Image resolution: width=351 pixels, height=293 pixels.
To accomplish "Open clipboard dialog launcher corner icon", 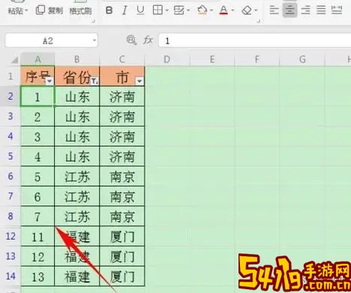I will click(x=94, y=22).
